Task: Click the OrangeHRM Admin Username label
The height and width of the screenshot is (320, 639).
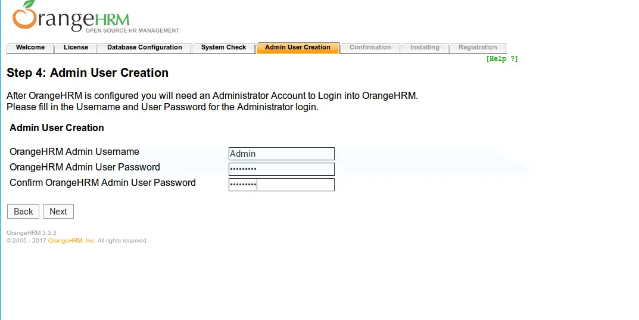Action: click(74, 151)
